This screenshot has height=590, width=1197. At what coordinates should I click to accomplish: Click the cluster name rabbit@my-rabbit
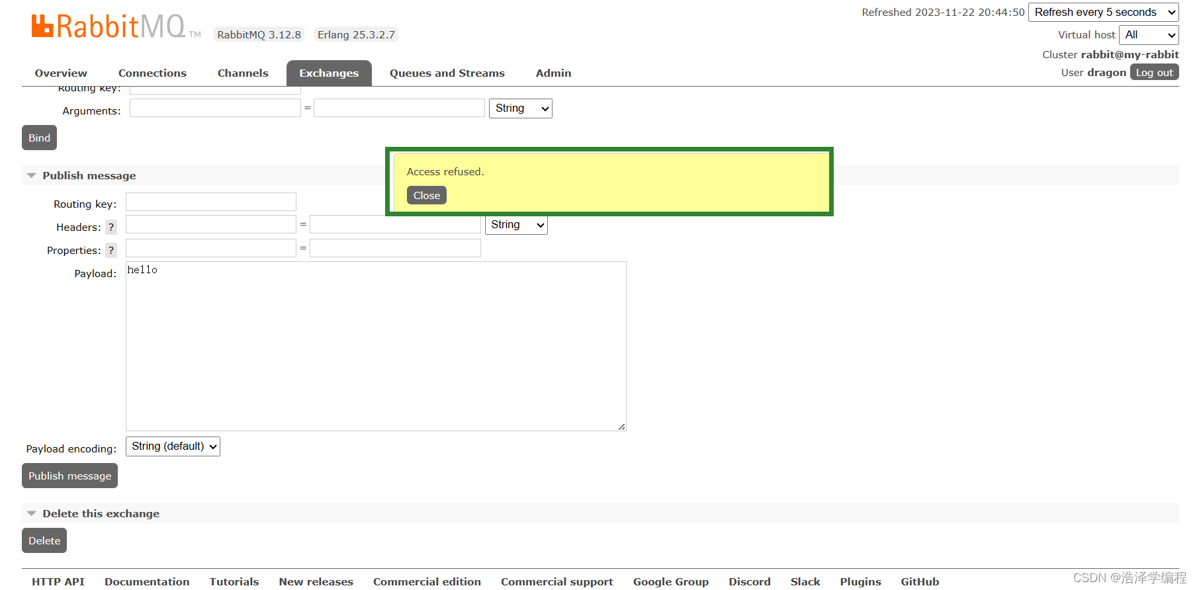coord(1130,54)
